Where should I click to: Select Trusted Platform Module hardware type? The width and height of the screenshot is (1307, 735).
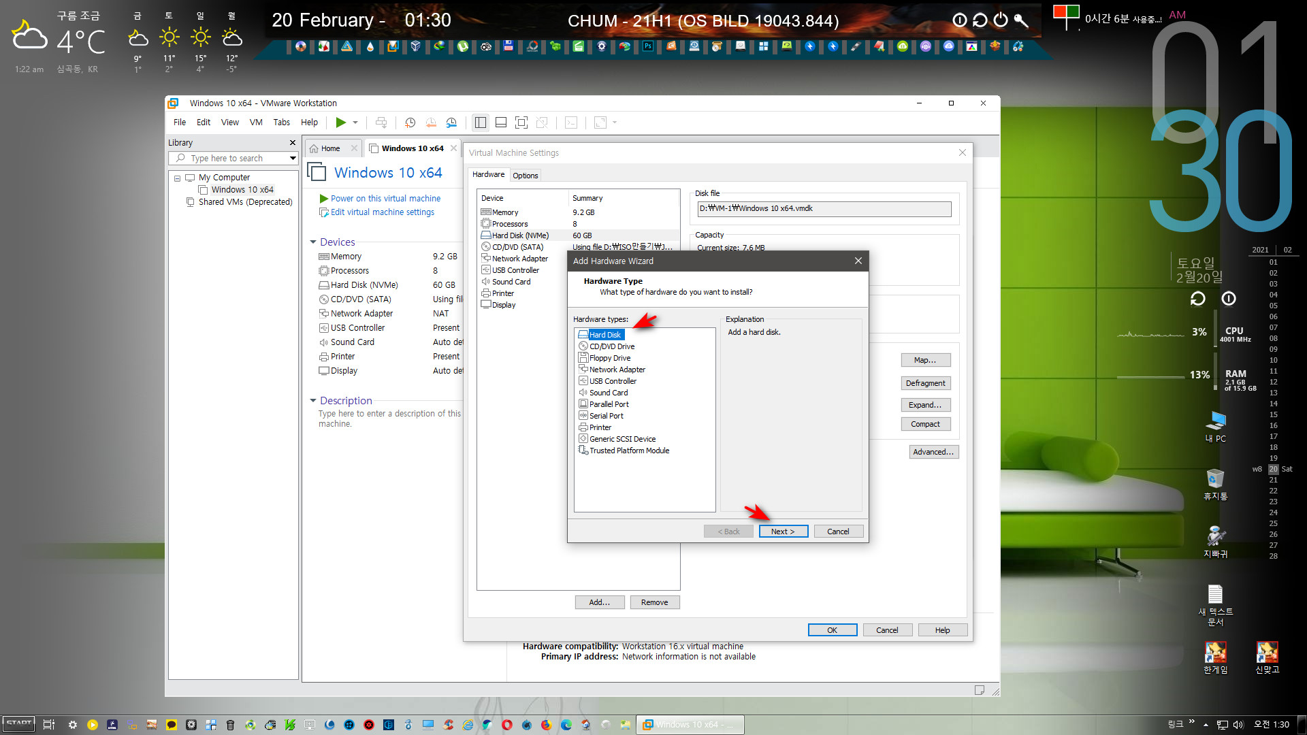pos(629,451)
